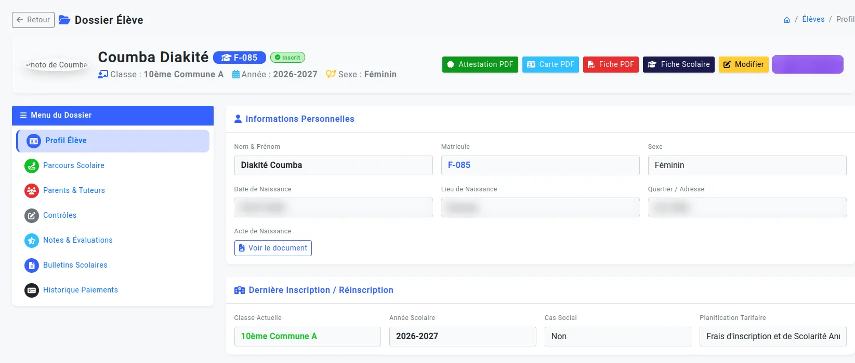Open the Fiche Scolaire
The image size is (855, 363).
679,64
